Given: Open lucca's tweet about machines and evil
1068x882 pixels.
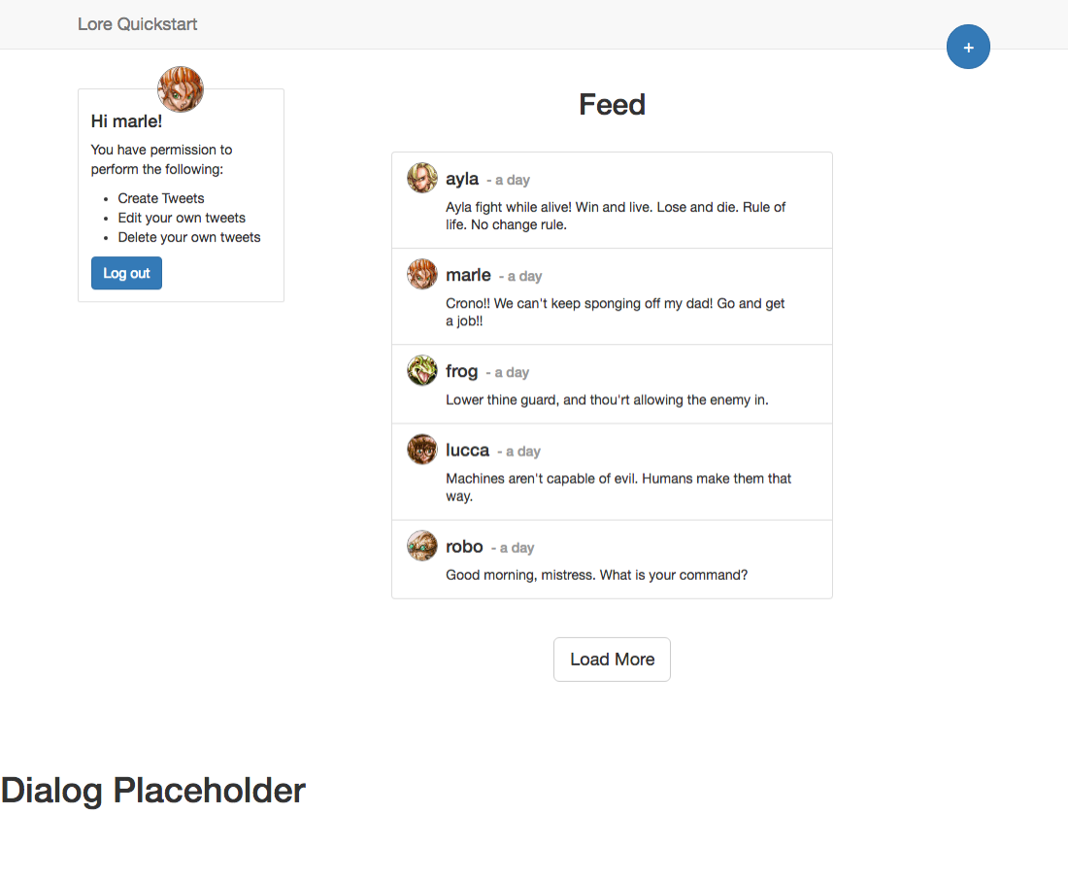Looking at the screenshot, I should [x=612, y=472].
